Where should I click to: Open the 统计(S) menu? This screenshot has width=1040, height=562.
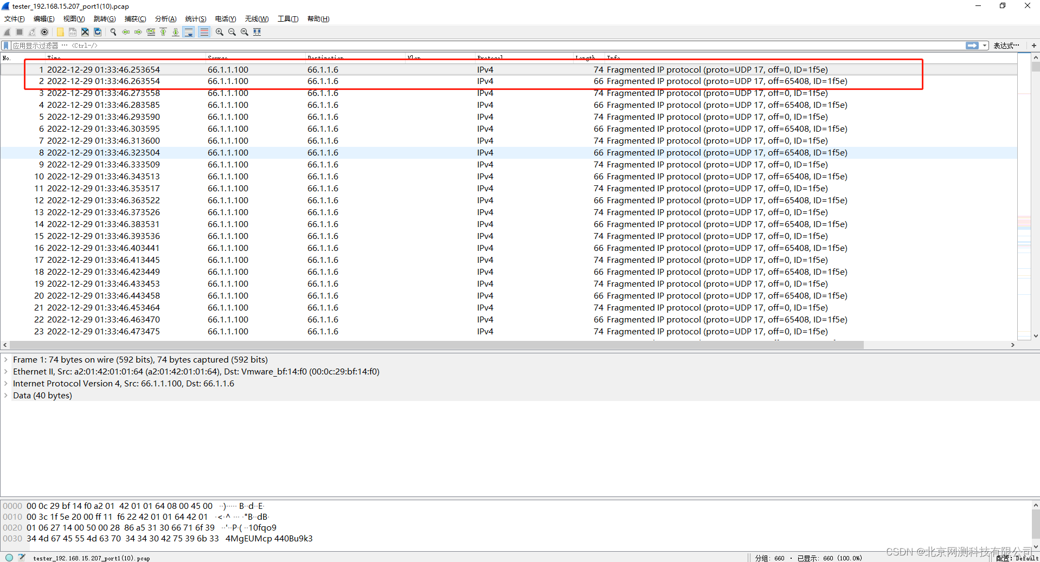(196, 19)
